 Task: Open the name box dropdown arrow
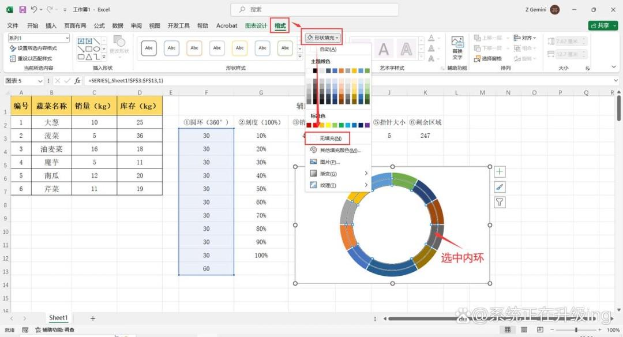pos(40,81)
